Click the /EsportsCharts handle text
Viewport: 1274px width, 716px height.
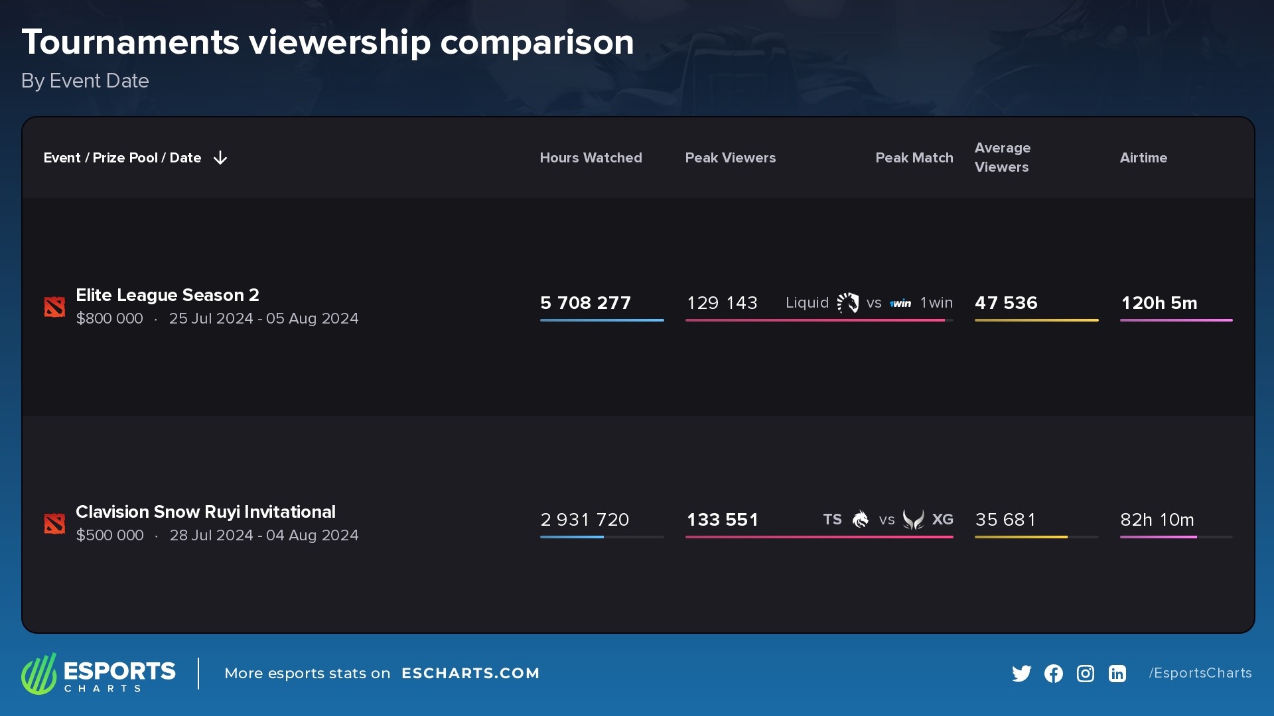tap(1200, 673)
